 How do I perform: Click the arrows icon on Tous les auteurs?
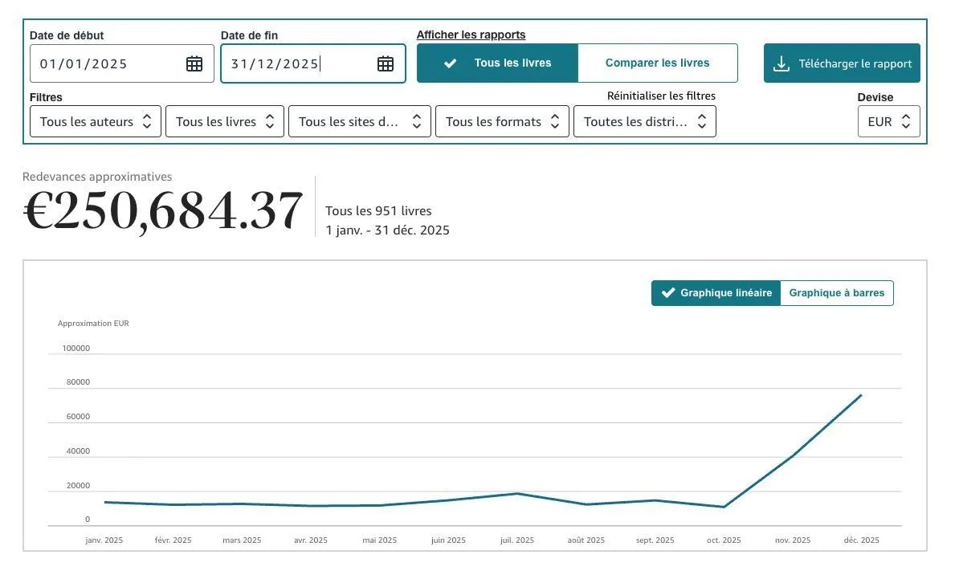[x=147, y=122]
